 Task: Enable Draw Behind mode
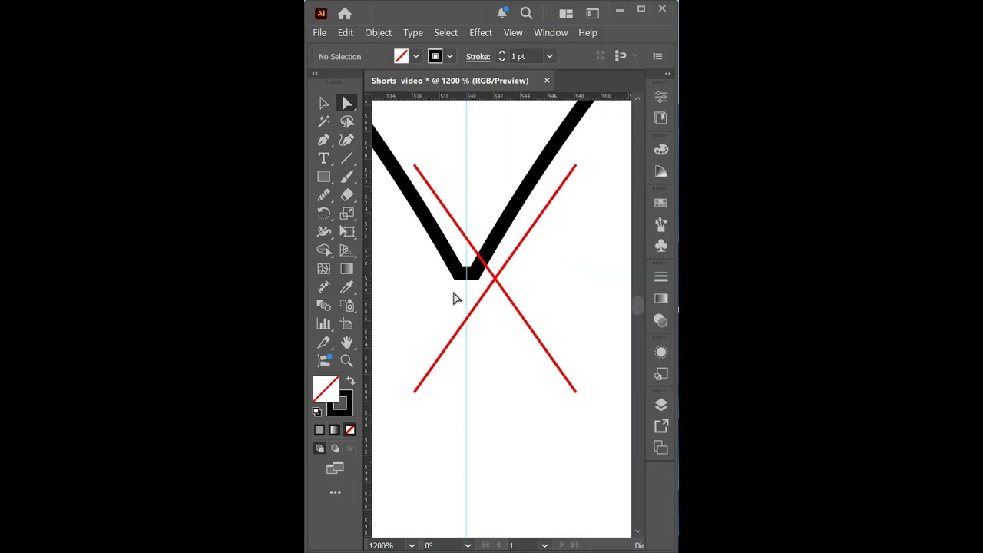click(335, 449)
